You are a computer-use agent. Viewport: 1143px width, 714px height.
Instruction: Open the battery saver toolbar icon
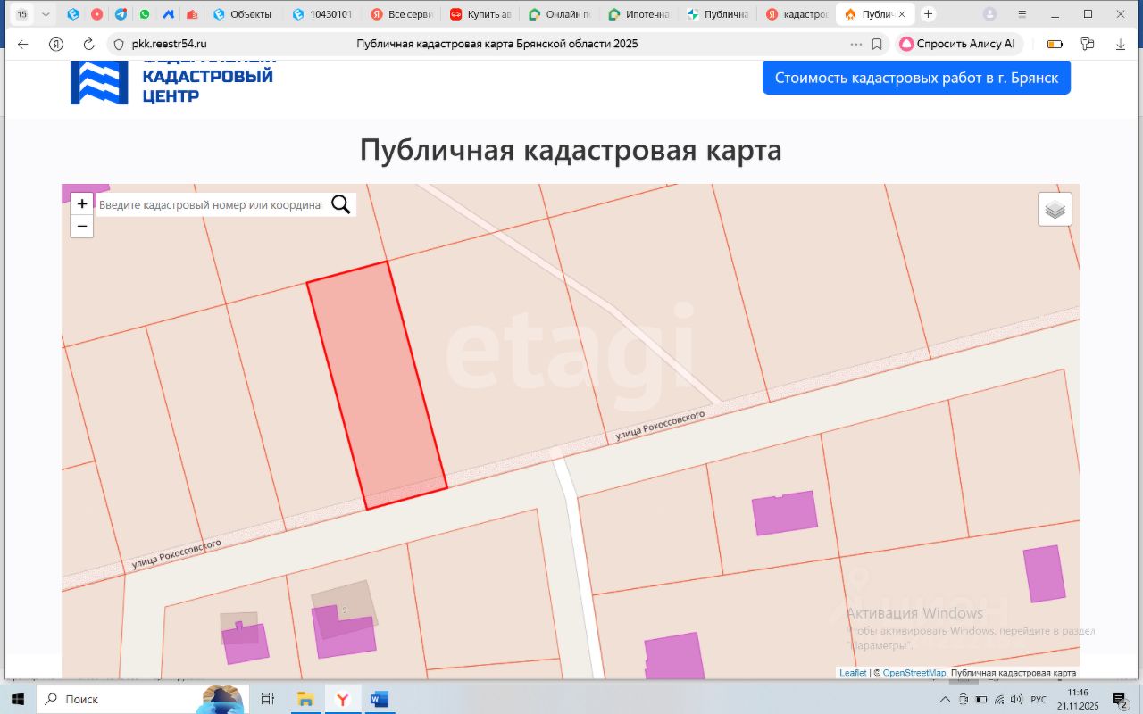tap(1055, 44)
